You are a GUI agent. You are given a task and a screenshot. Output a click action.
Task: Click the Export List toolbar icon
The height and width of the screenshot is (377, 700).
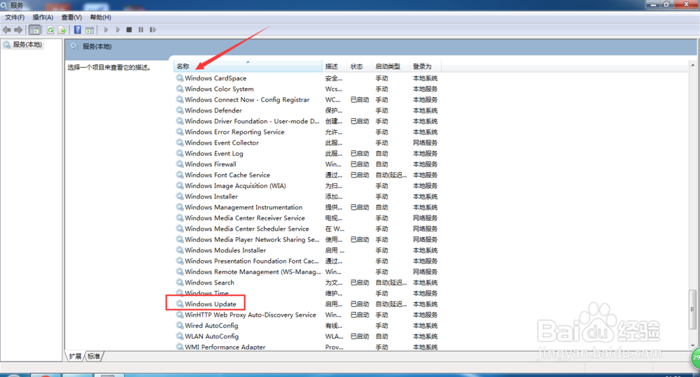pyautogui.click(x=62, y=30)
